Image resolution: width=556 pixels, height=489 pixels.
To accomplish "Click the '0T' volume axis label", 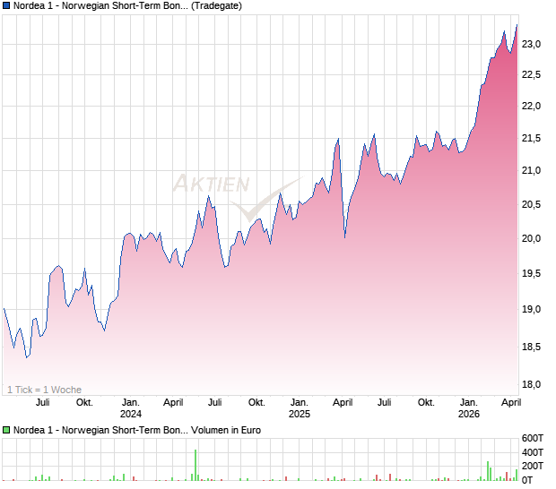I will [x=527, y=480].
